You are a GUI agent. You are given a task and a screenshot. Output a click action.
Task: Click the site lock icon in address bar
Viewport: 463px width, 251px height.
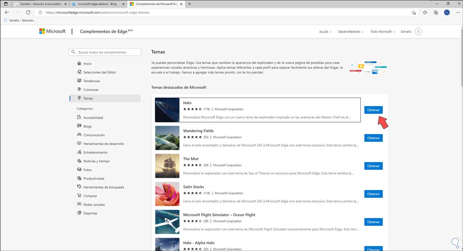pos(40,12)
